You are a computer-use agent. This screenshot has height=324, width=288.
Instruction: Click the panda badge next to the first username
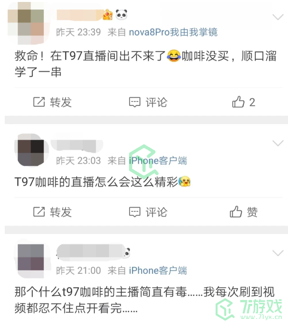click(x=122, y=15)
